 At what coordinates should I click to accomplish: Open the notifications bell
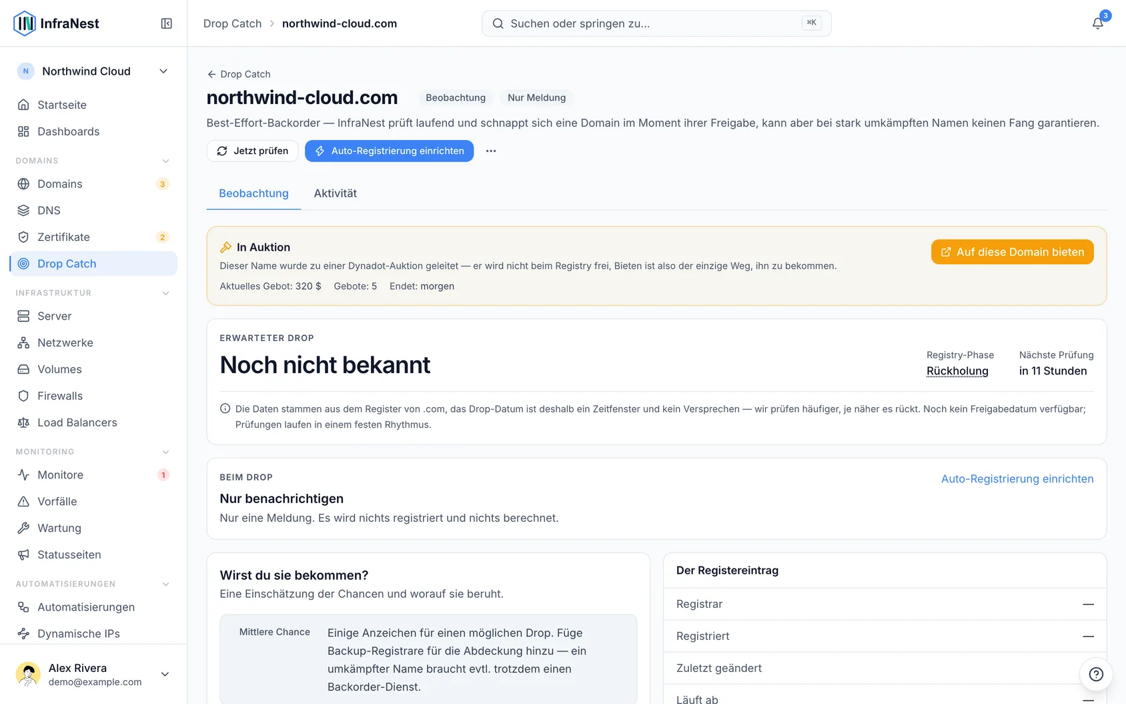(x=1097, y=23)
